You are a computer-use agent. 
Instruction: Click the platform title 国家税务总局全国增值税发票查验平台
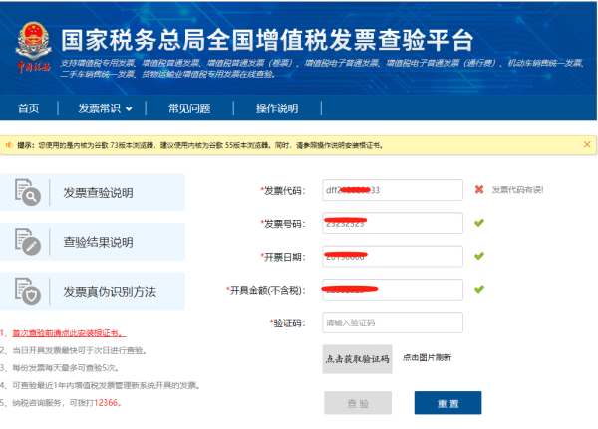267,40
